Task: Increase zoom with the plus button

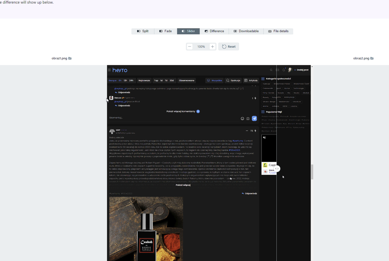Action: pos(212,47)
